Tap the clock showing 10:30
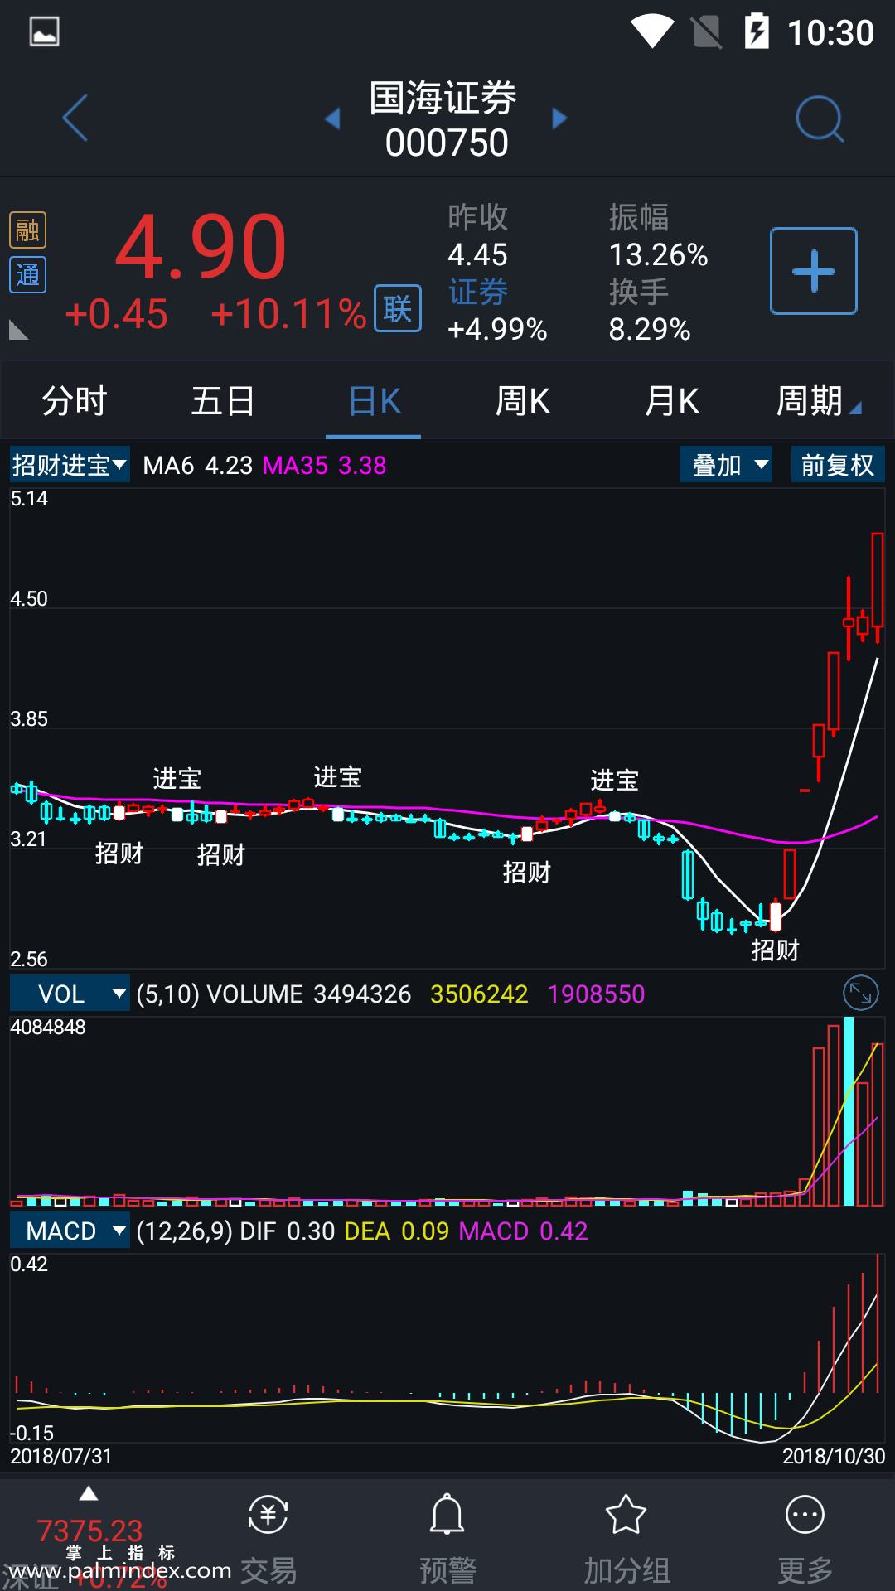Viewport: 895px width, 1591px height. click(x=830, y=32)
